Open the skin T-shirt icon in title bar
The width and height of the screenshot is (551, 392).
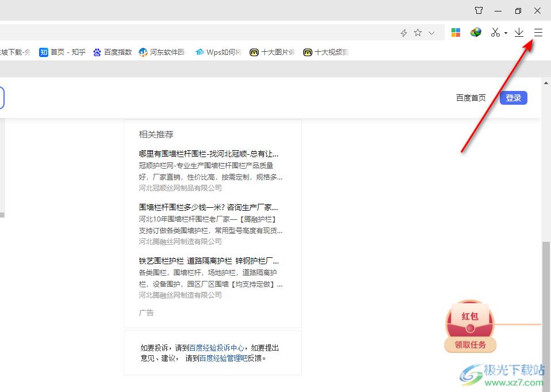[x=479, y=10]
